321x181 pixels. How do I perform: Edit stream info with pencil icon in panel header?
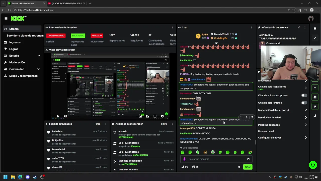pyautogui.click(x=299, y=27)
